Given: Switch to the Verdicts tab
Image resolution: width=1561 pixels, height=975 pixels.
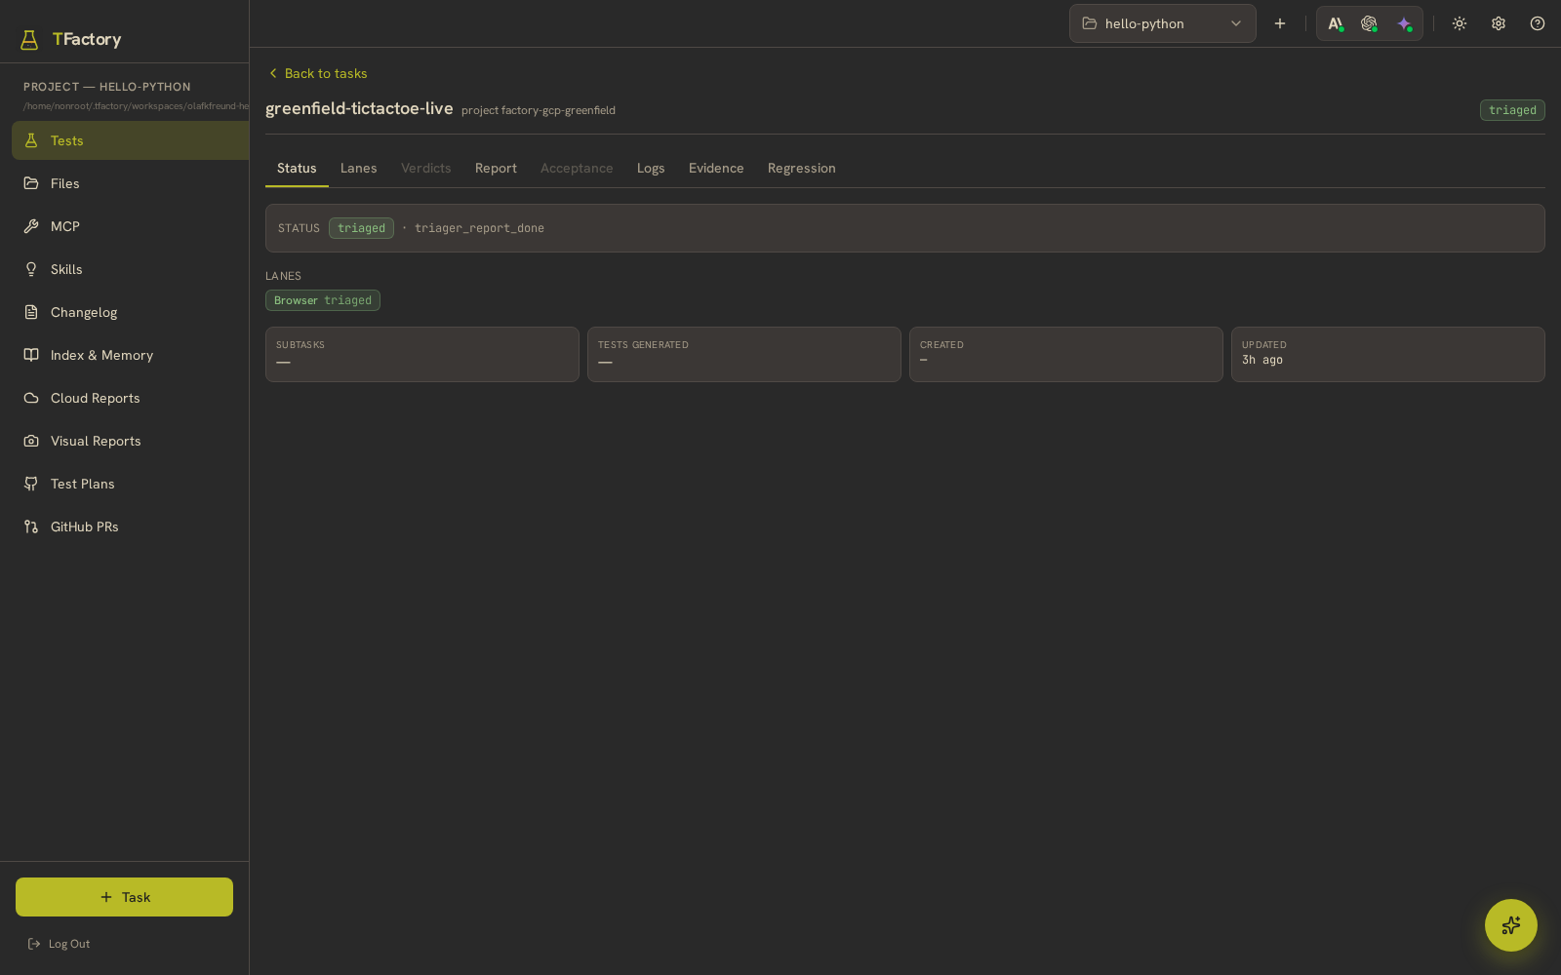Looking at the screenshot, I should 426,168.
